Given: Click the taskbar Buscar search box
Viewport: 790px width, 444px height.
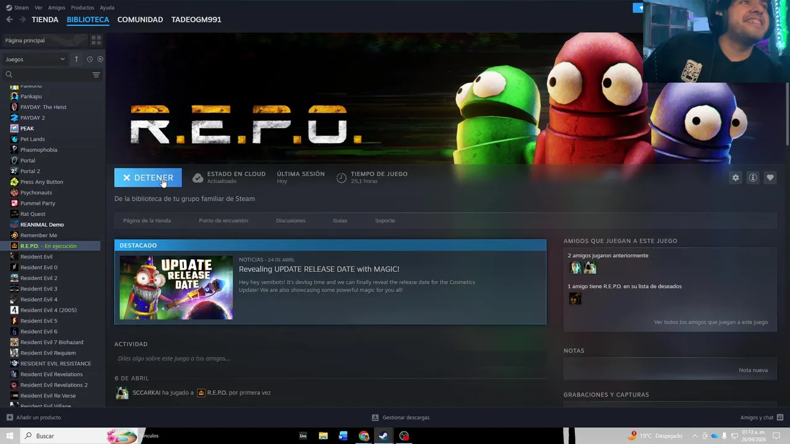Looking at the screenshot, I should (80, 436).
